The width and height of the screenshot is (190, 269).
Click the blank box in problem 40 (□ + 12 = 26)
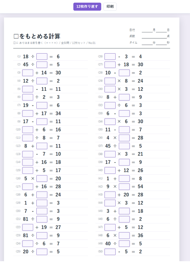pos(110,170)
